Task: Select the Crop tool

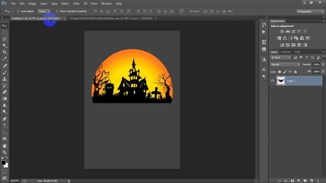Action: [5, 52]
